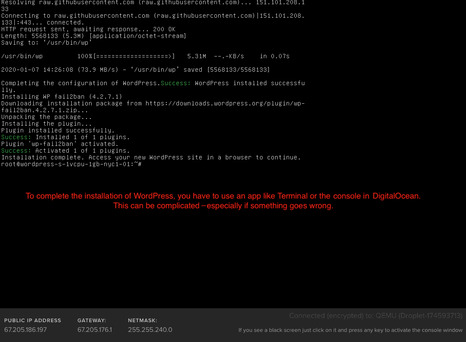Click the 'Plugin wp-fail2ban activated' line
The width and height of the screenshot is (466, 342).
pyautogui.click(x=60, y=144)
